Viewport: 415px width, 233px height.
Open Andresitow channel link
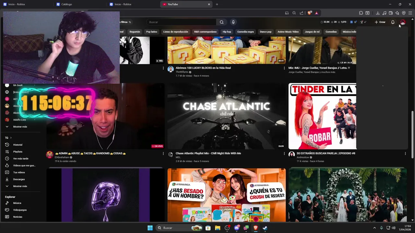point(303,157)
